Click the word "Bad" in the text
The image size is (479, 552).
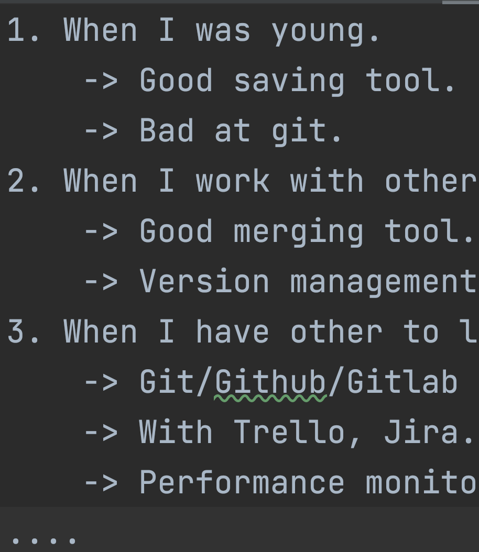point(167,131)
